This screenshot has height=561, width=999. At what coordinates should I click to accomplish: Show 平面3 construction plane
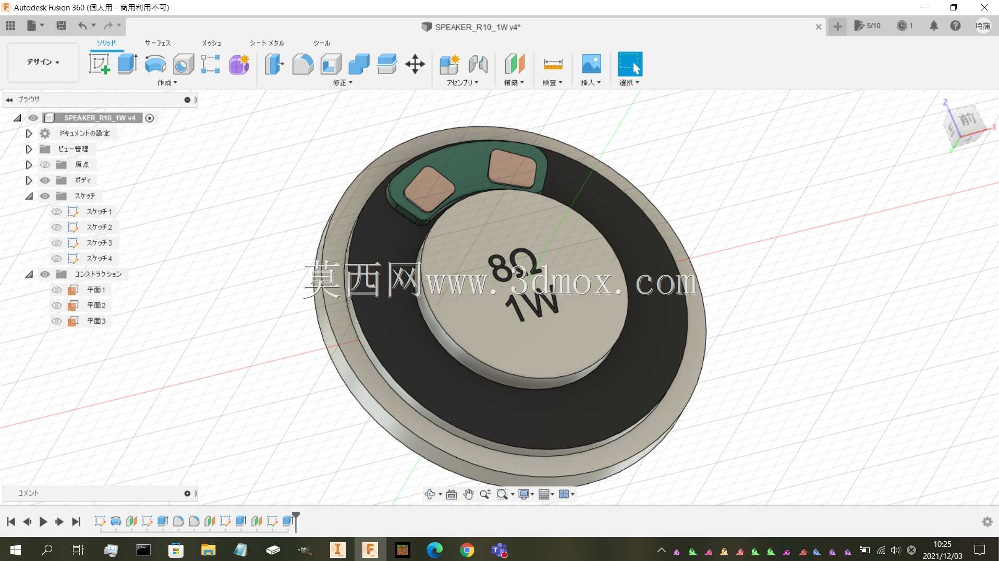click(57, 321)
